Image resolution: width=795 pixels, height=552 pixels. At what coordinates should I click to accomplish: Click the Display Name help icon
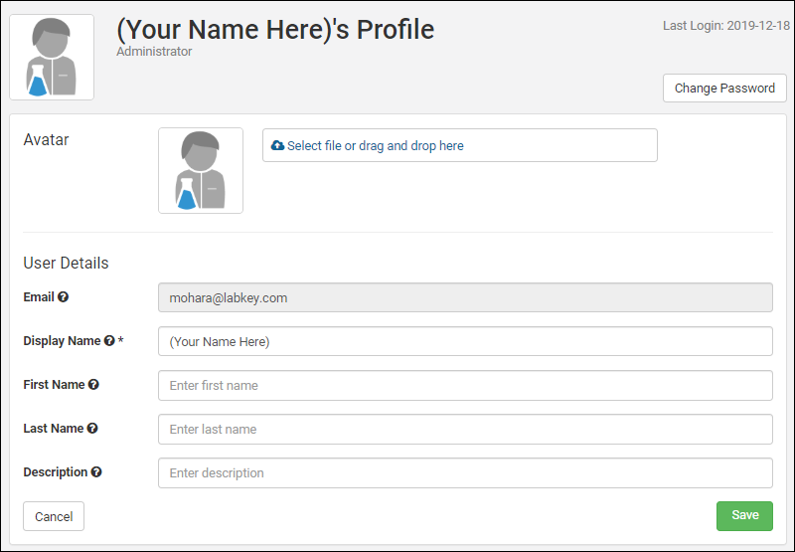[109, 341]
